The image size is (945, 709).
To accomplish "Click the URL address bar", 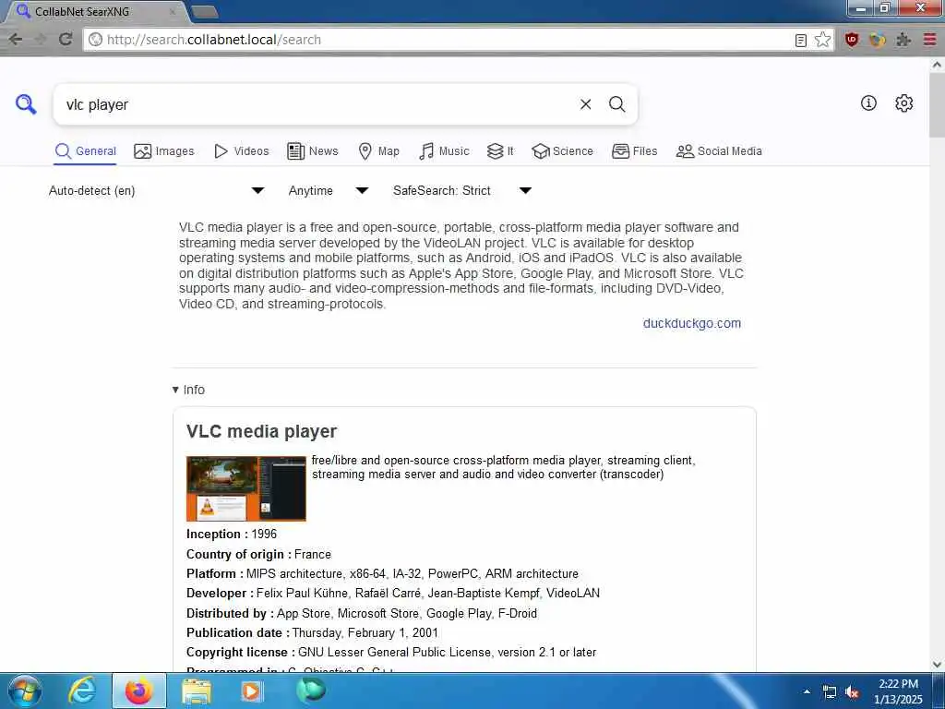I will coord(446,40).
